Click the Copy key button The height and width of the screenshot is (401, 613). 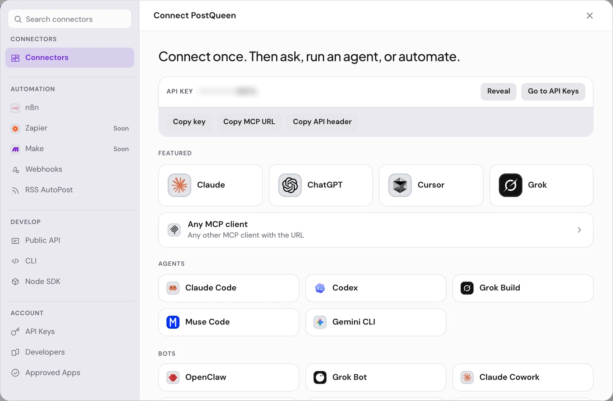coord(189,122)
